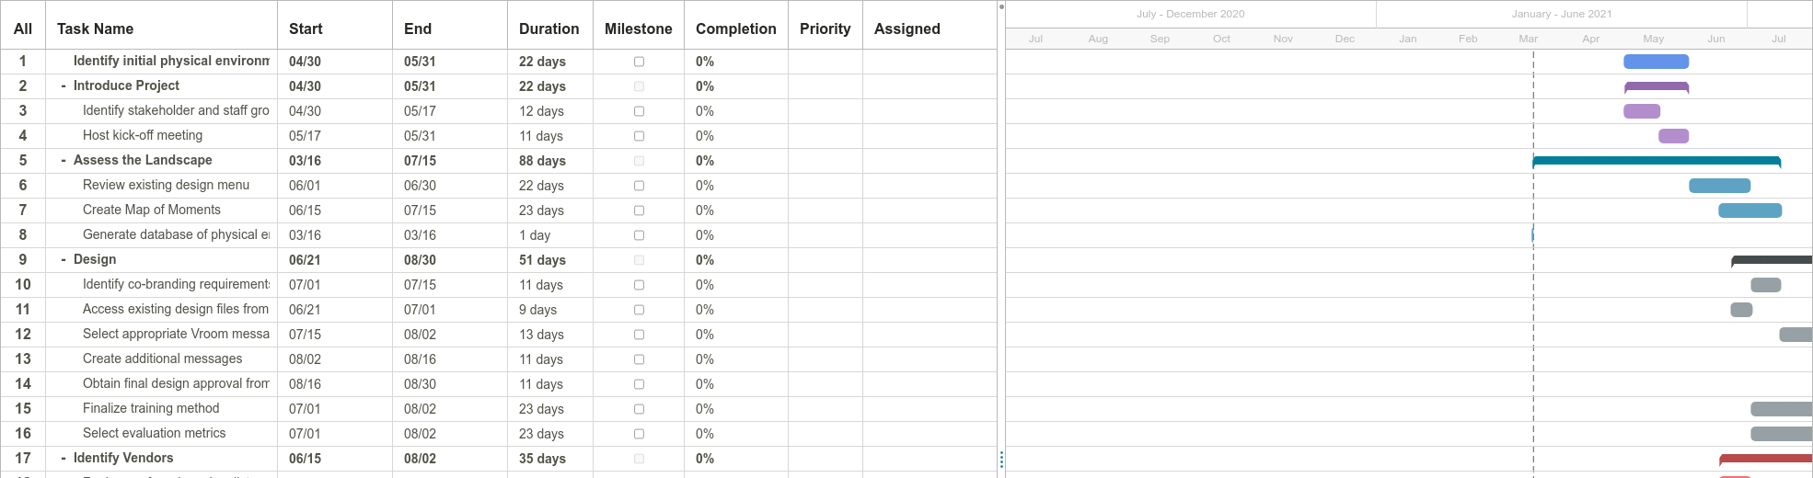The image size is (1813, 478).
Task: Collapse the Design task group
Action: click(64, 260)
